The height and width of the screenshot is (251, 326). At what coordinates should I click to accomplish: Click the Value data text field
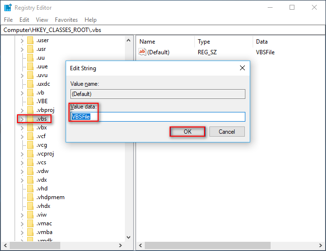point(158,117)
